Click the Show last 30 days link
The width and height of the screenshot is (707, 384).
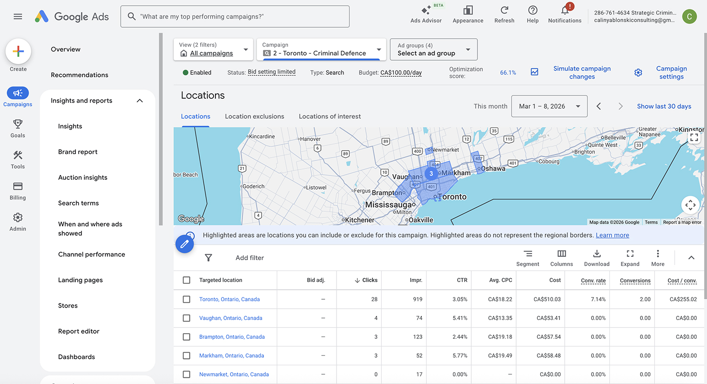(x=664, y=106)
